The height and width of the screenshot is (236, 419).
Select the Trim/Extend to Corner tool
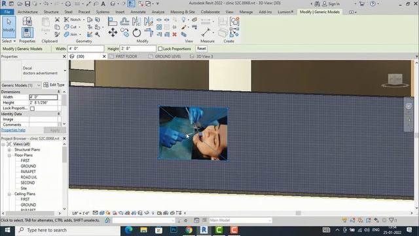coord(149,33)
